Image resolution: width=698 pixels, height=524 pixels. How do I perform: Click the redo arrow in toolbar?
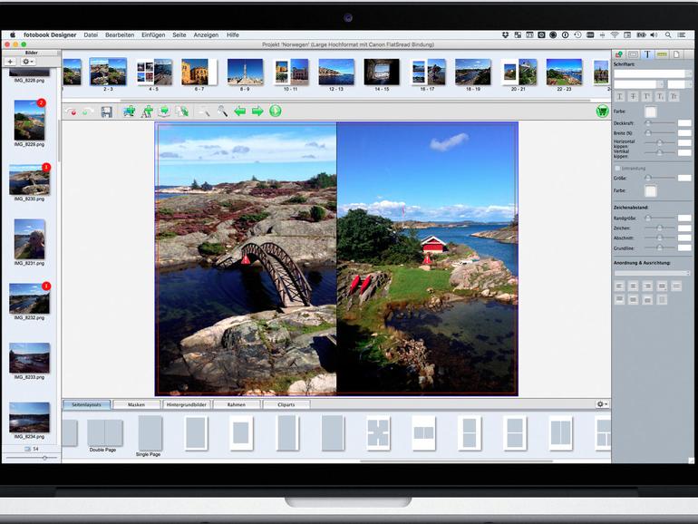pos(87,112)
